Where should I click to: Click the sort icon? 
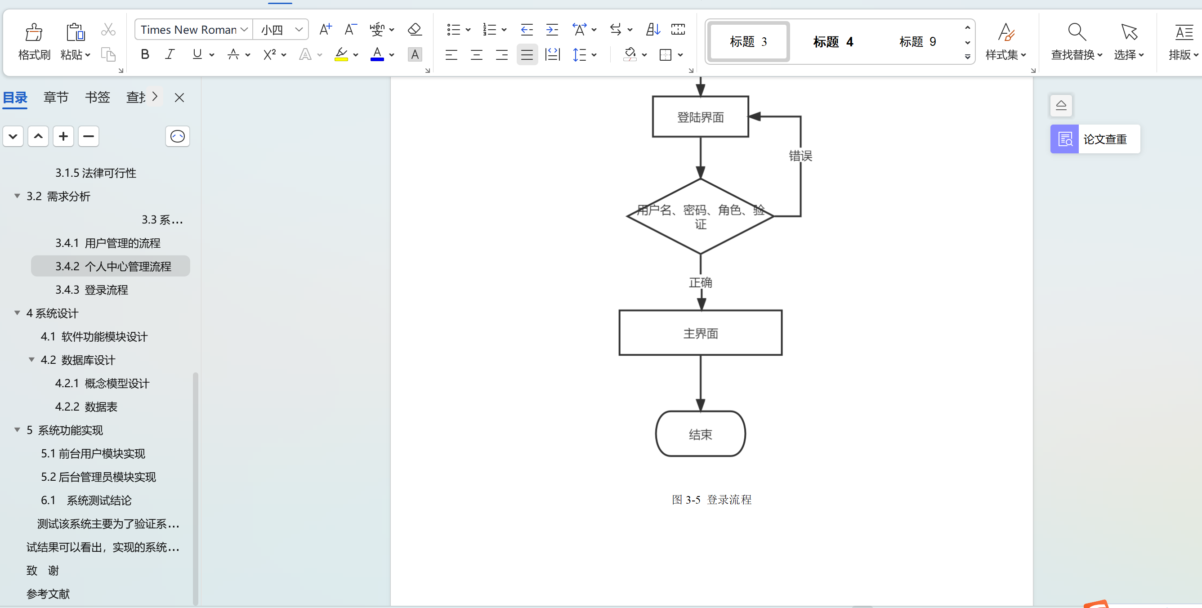[652, 29]
